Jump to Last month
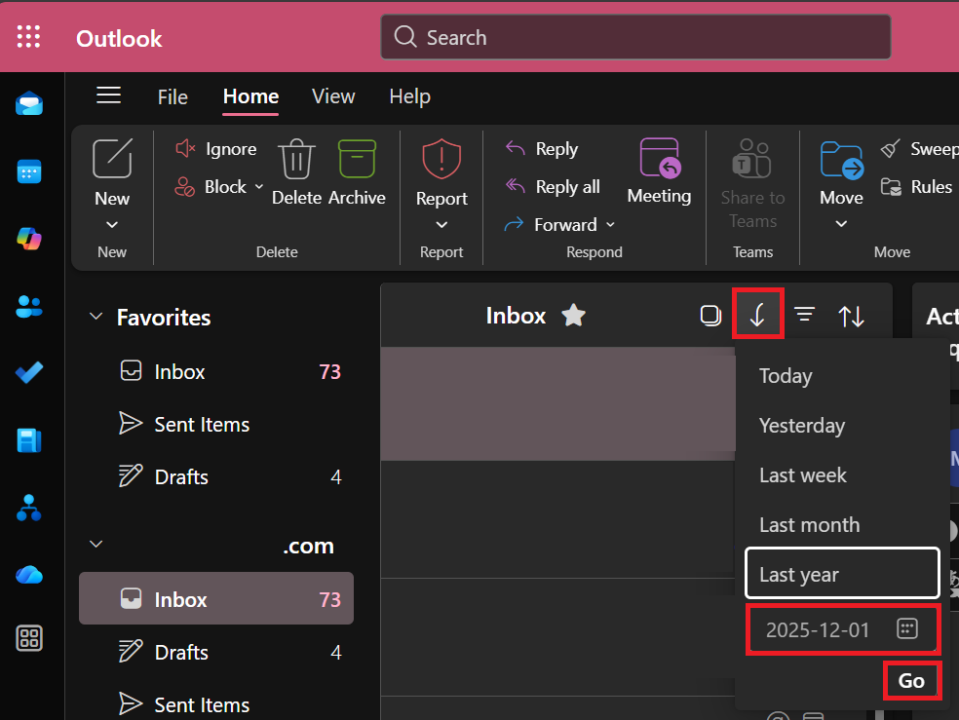The width and height of the screenshot is (959, 720). click(843, 524)
